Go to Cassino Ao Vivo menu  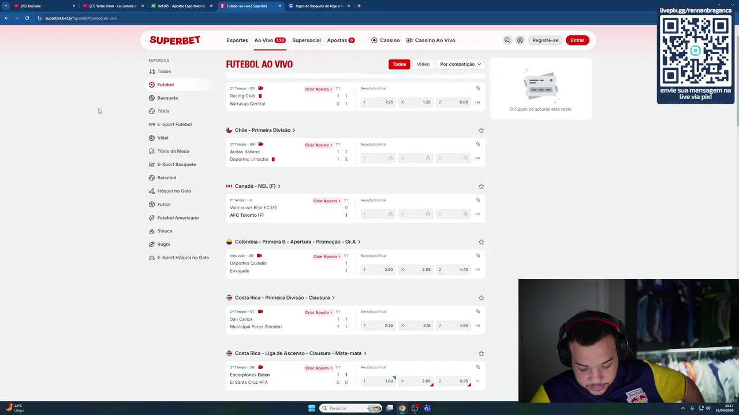431,40
